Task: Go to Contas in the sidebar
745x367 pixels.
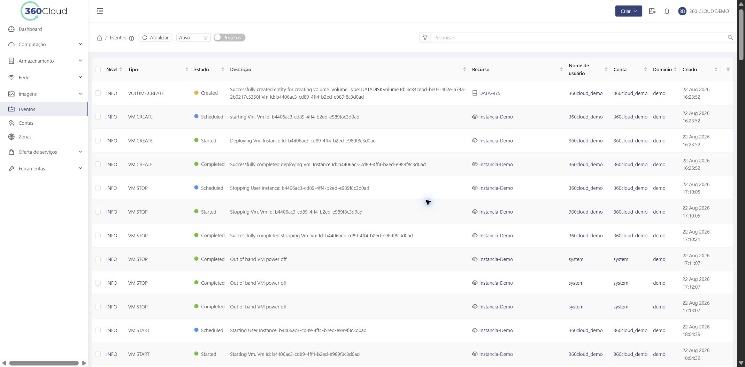Action: [44, 123]
